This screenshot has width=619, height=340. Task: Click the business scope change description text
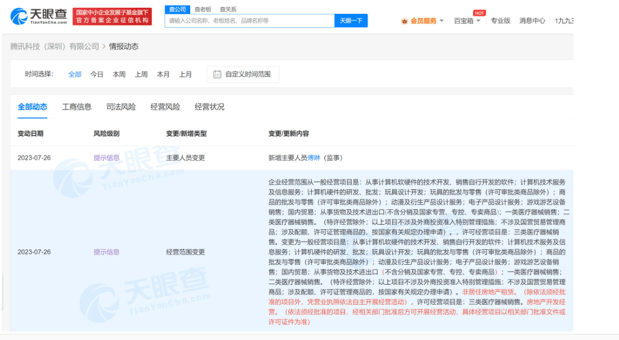(x=418, y=252)
